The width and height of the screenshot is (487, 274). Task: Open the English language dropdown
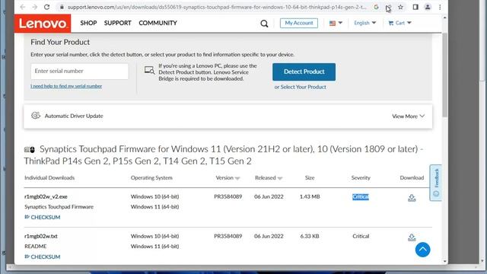coord(365,23)
